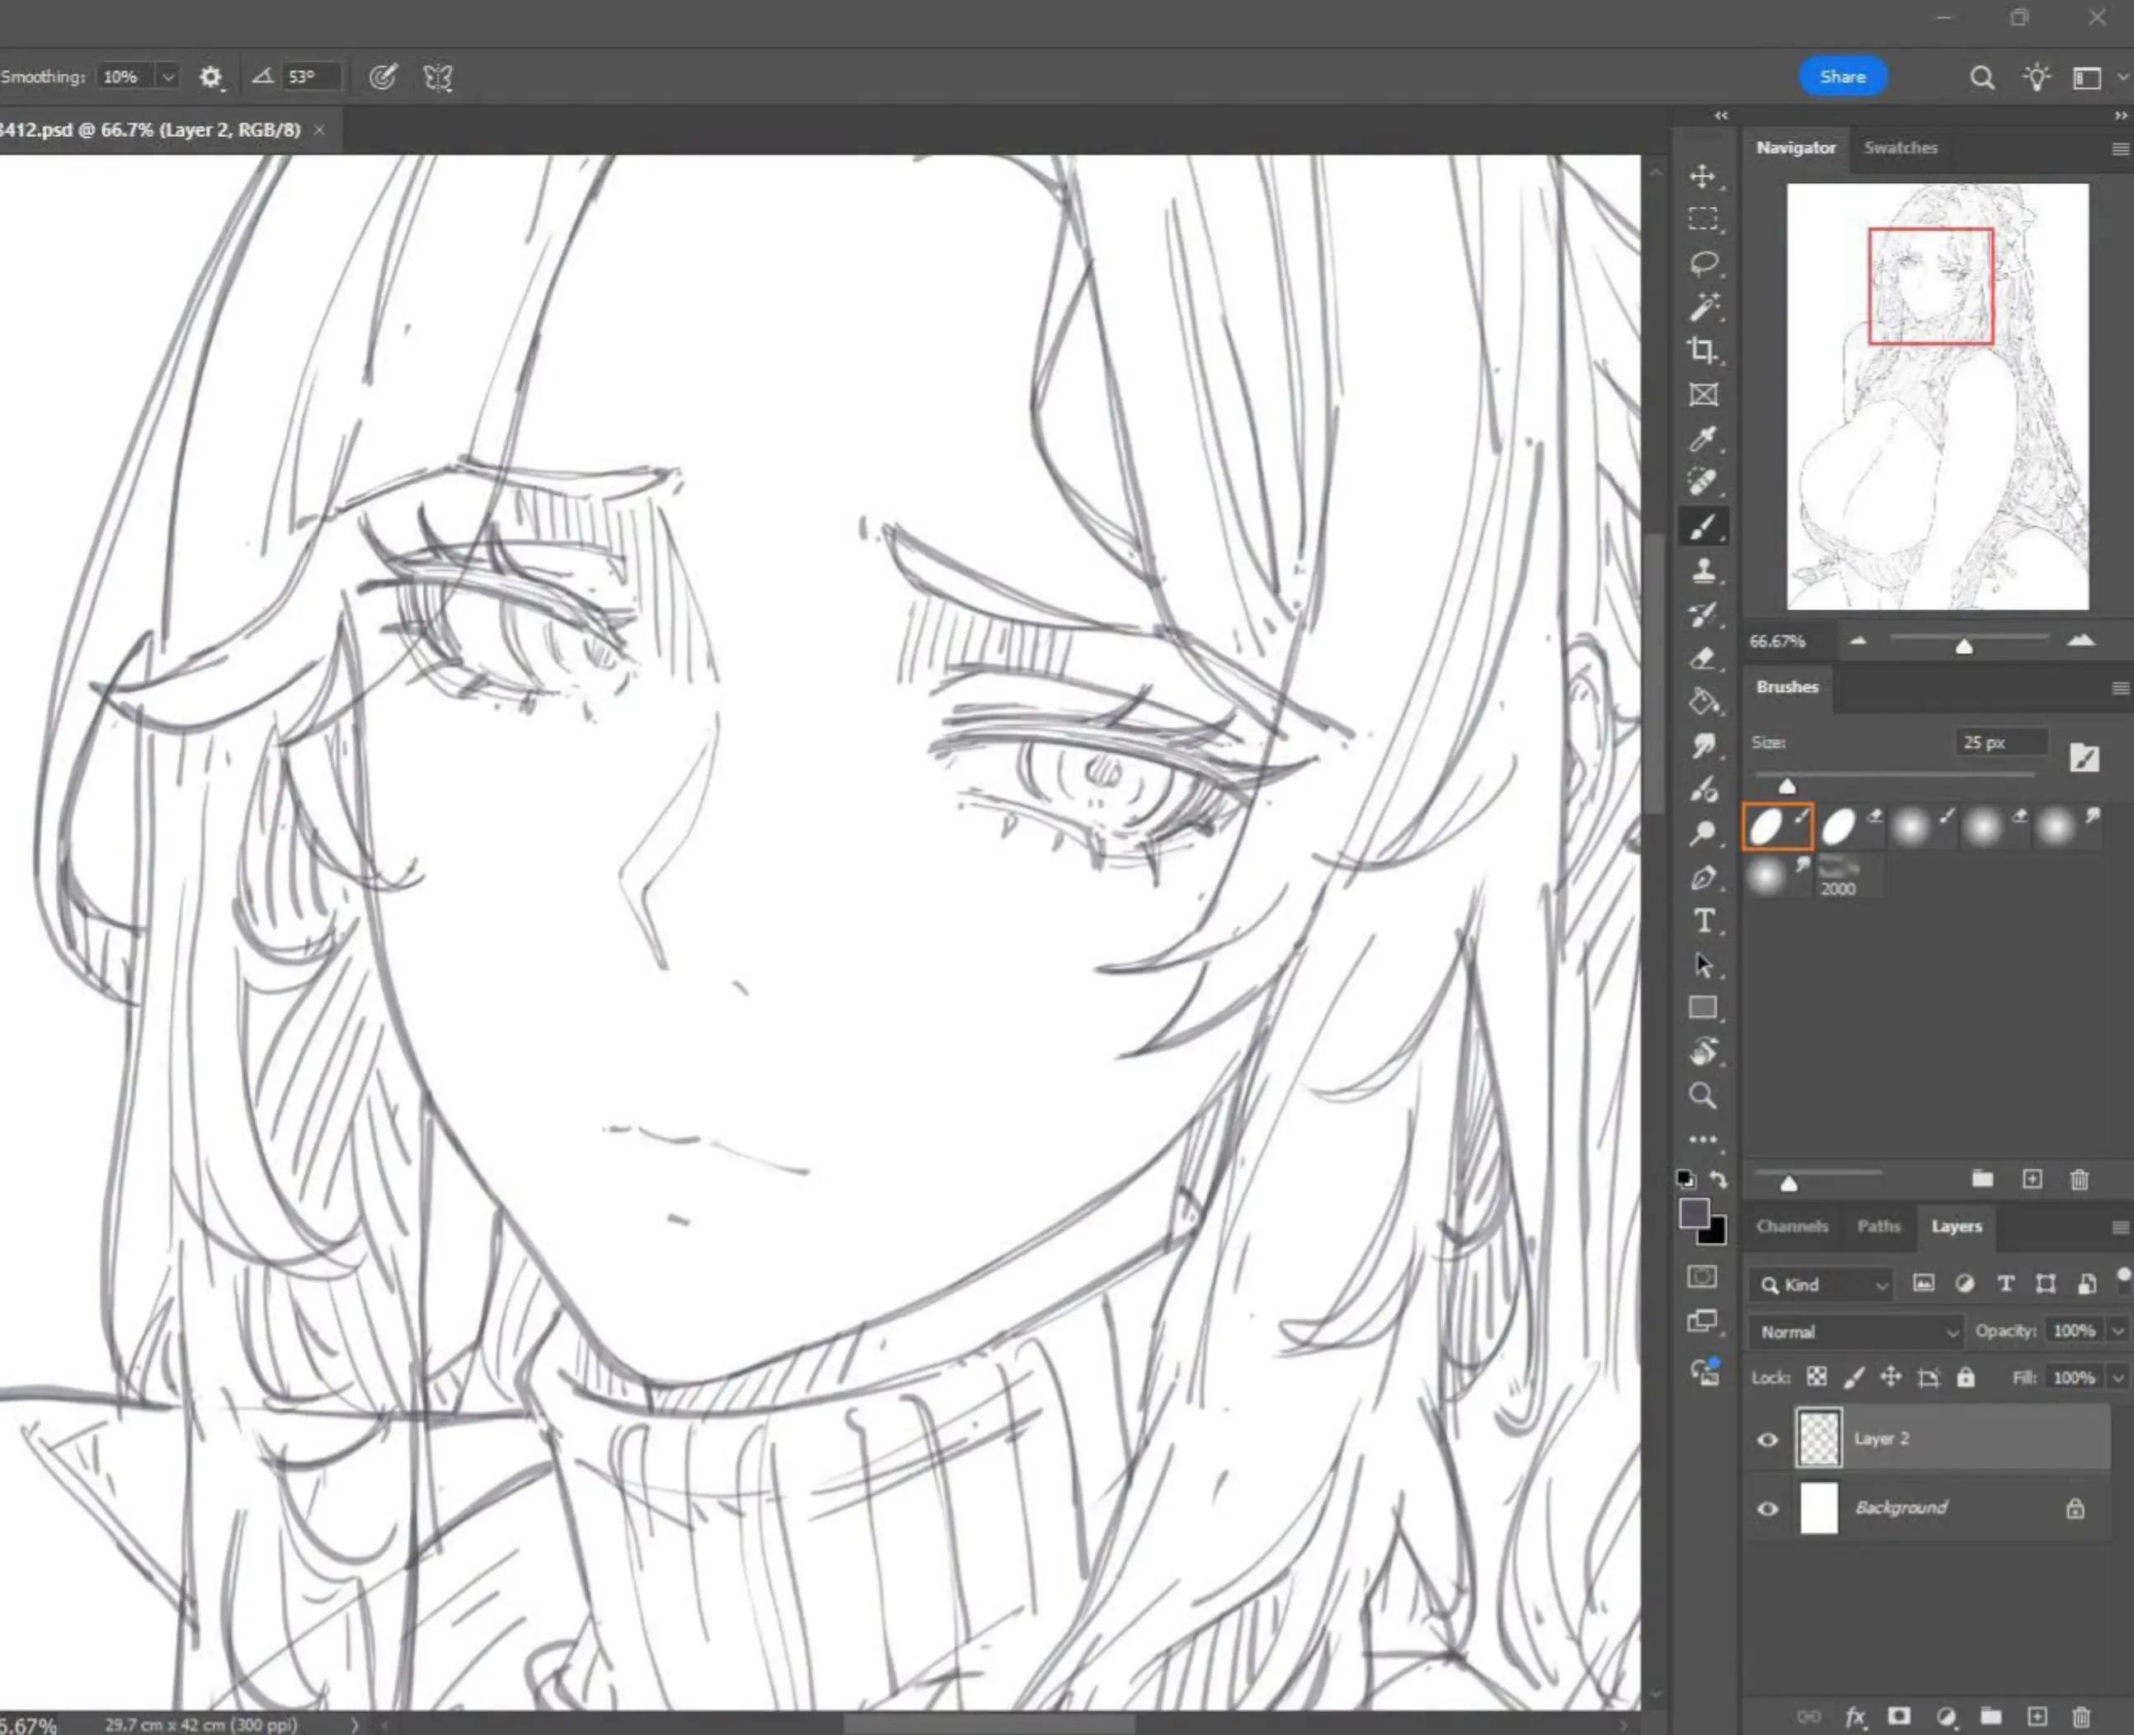The image size is (2134, 1735).
Task: Select the Rectangular Marquee tool
Action: [x=1704, y=219]
